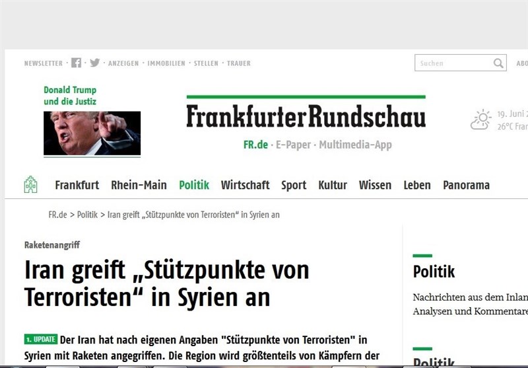Select Rhein-Main in the navigation
The height and width of the screenshot is (368, 528).
coord(139,185)
